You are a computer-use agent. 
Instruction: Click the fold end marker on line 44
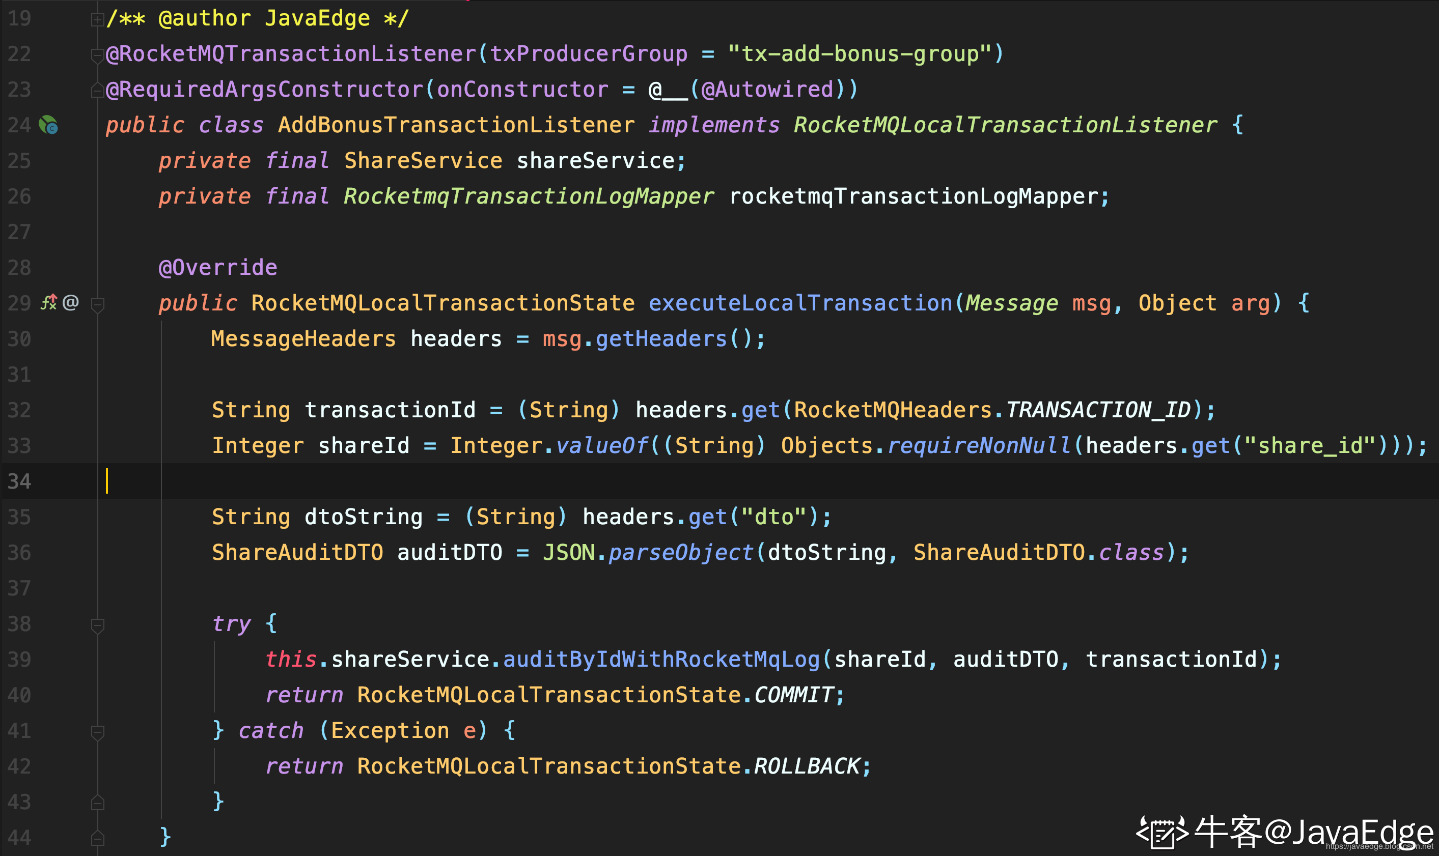tap(97, 838)
